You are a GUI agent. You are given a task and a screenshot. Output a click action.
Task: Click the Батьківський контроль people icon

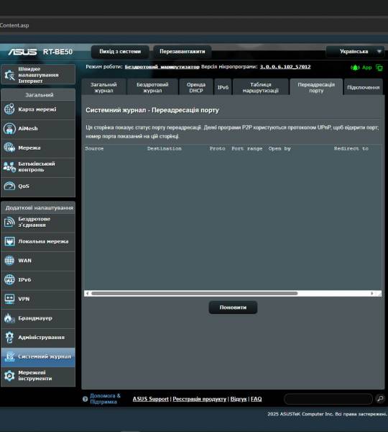(x=9, y=167)
